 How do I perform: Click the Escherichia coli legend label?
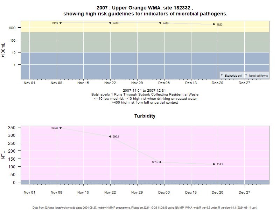click(x=233, y=76)
